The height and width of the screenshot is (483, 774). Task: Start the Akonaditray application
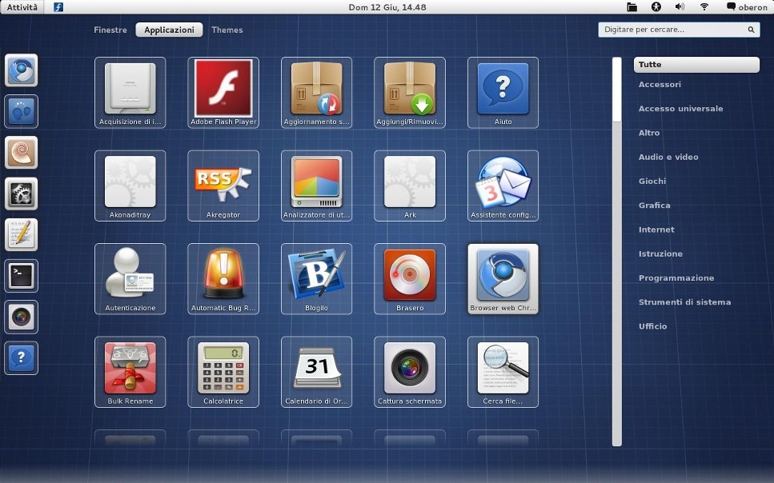click(130, 186)
